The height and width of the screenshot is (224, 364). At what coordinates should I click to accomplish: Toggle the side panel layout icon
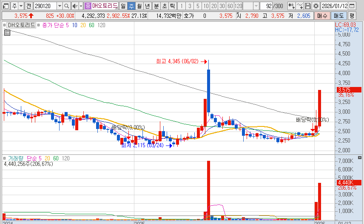(x=6, y=6)
